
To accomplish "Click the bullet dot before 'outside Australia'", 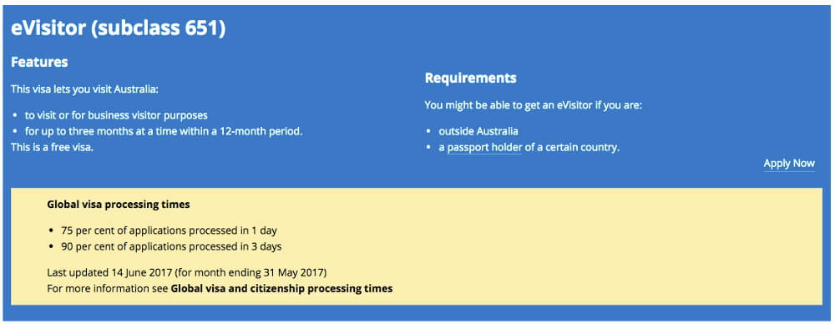I will [429, 131].
